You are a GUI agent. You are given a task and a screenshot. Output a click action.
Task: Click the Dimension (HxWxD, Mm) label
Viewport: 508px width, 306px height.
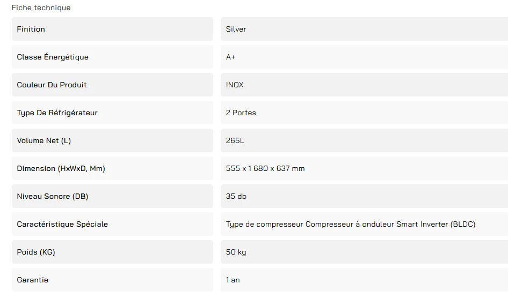tap(61, 168)
